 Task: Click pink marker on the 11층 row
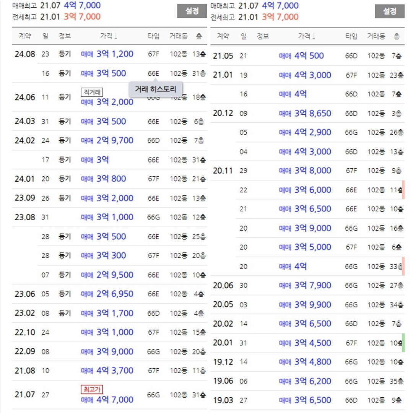coord(403,190)
